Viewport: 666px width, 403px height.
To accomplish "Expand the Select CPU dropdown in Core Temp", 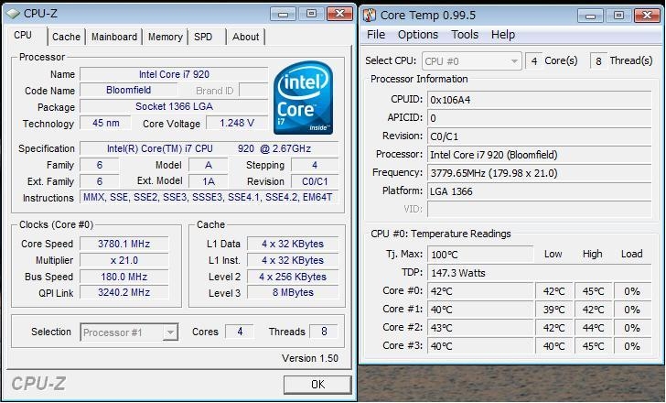I will 471,61.
